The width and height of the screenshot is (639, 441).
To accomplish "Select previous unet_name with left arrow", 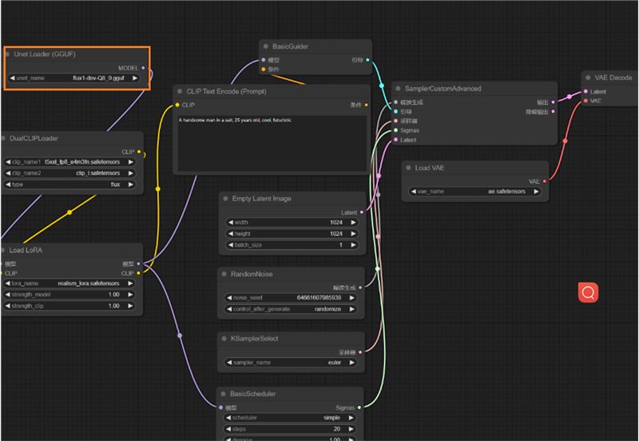I will (12, 77).
